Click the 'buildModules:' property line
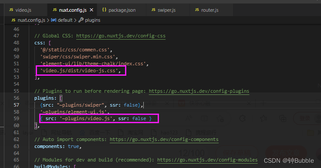Viewport: 321px width, 168px height. coord(55,166)
